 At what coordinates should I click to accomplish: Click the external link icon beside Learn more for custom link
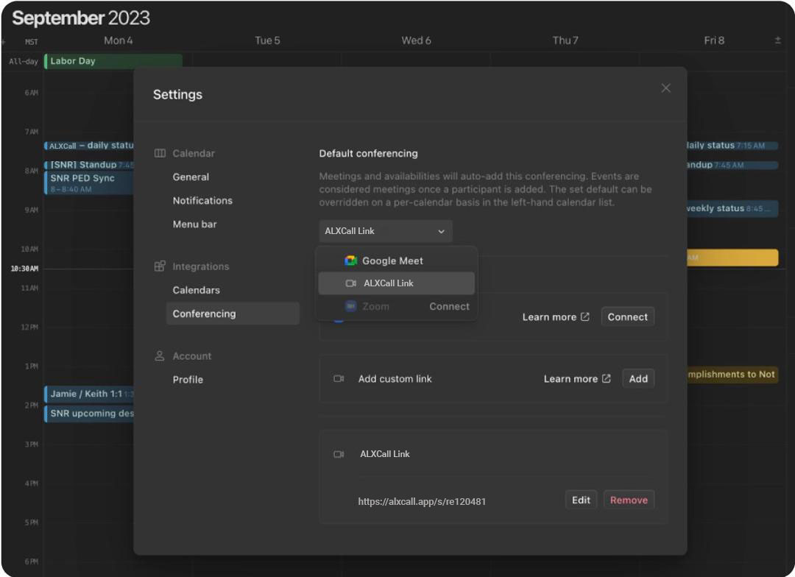click(x=607, y=379)
